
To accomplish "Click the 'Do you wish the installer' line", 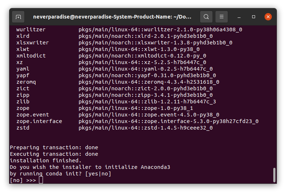I will (x=90, y=167).
